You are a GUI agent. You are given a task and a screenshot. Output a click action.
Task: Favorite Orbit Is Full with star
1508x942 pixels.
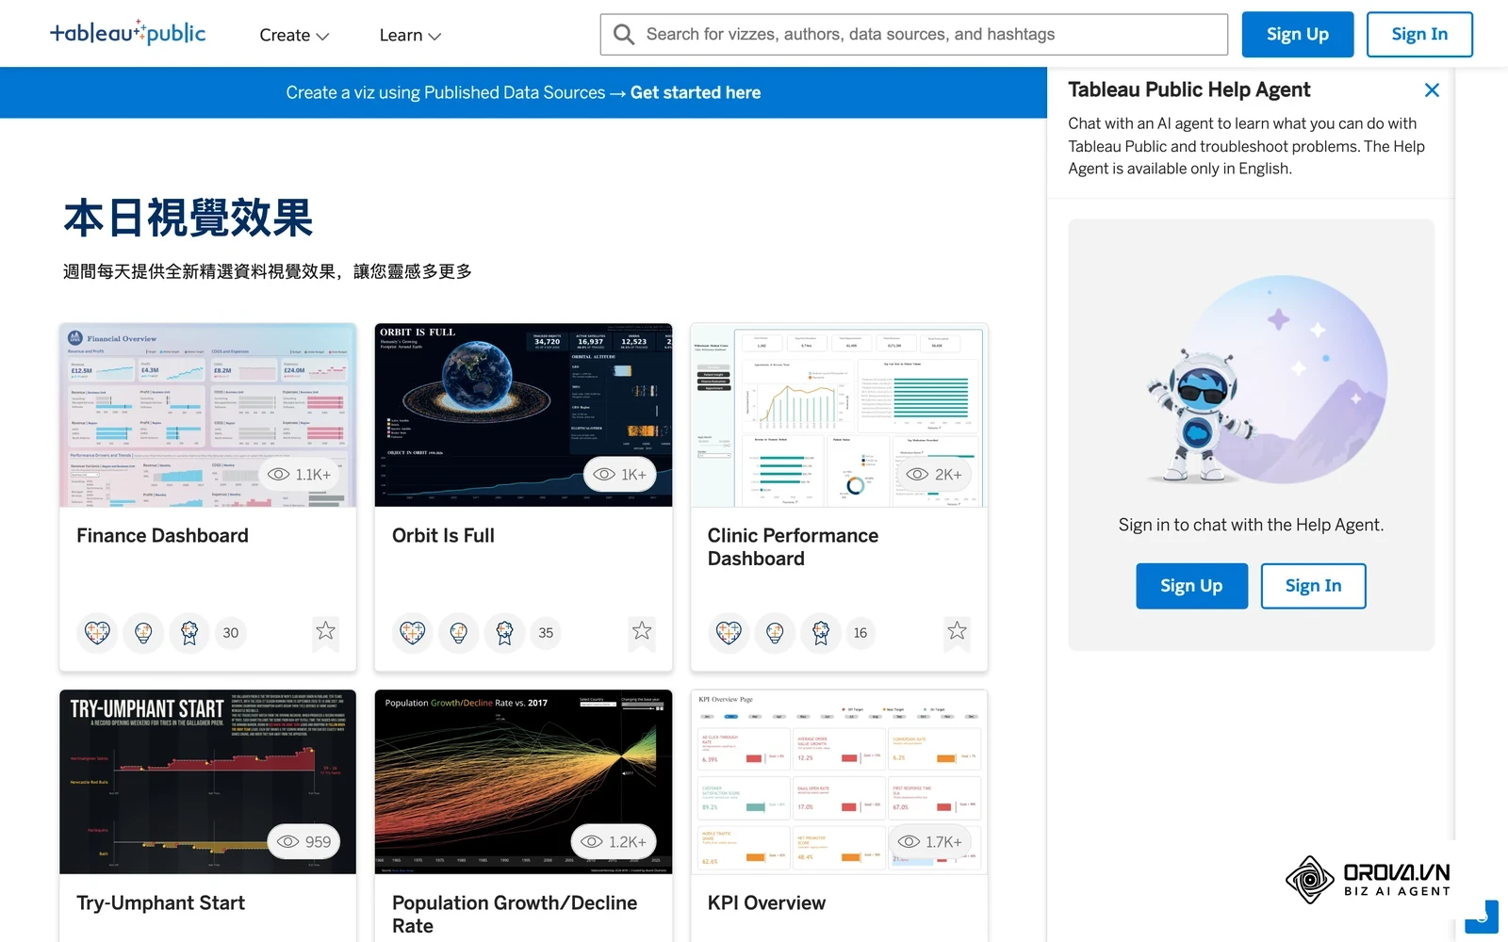[642, 631]
